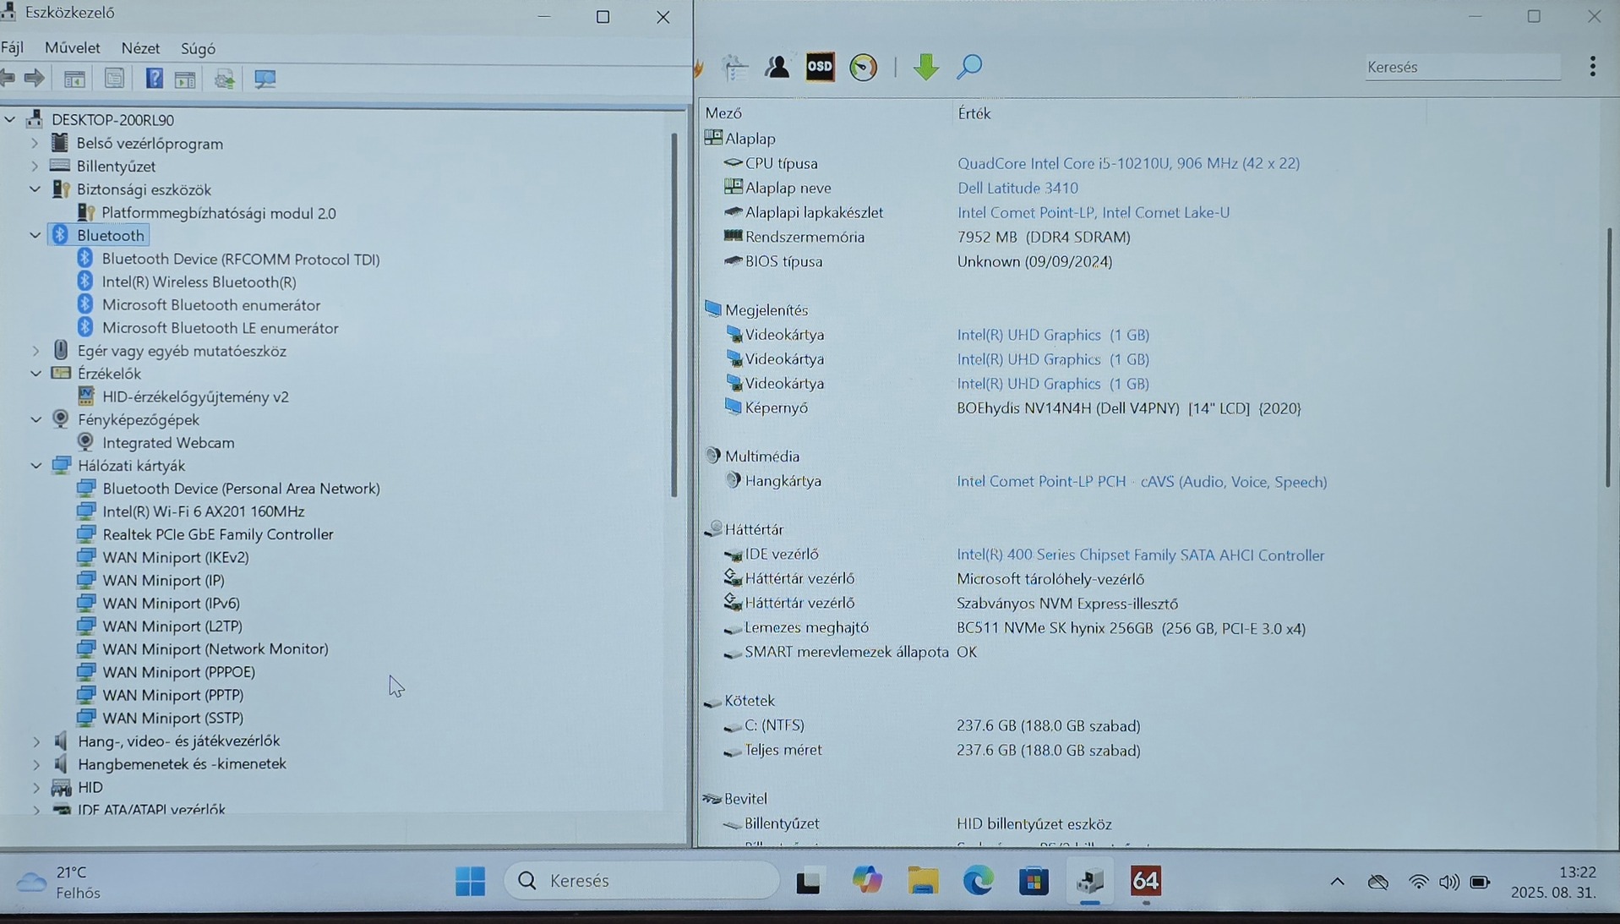This screenshot has height=924, width=1620.
Task: Open the Súgó menu
Action: [198, 48]
